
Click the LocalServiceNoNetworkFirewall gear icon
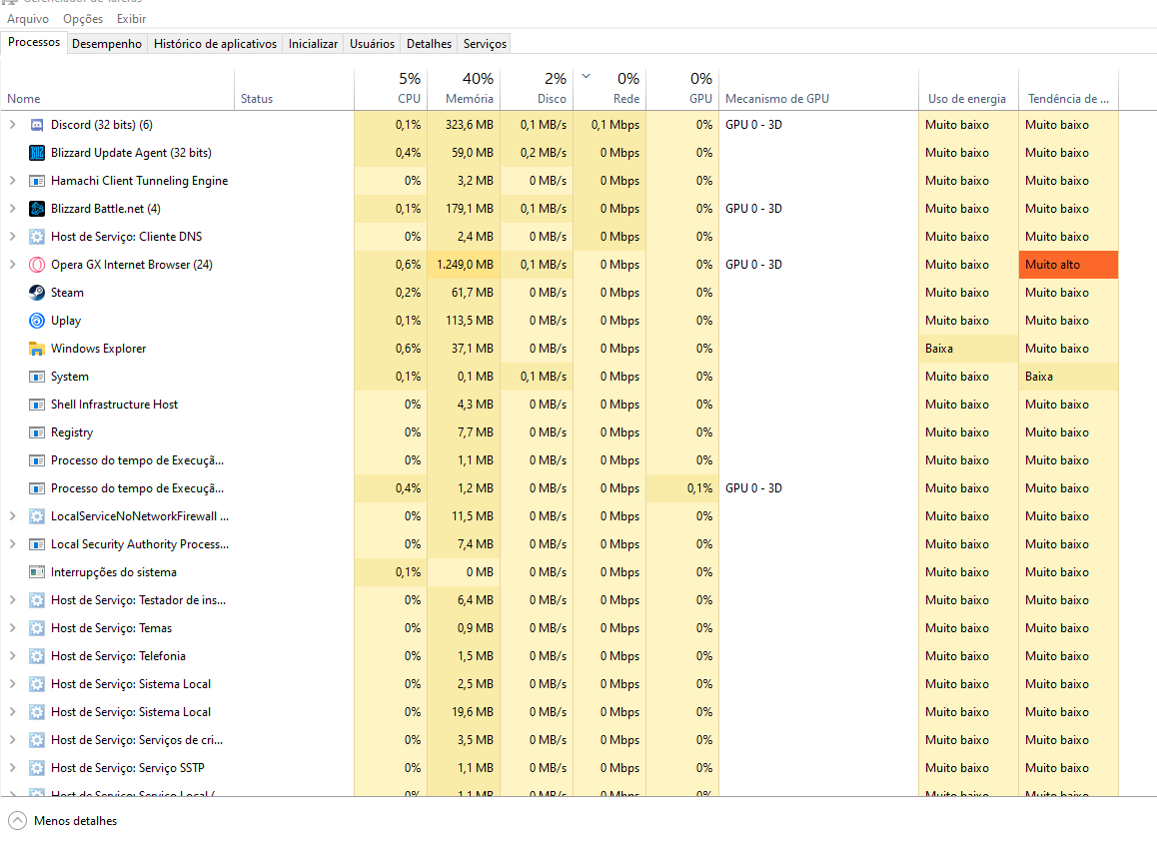coord(37,516)
